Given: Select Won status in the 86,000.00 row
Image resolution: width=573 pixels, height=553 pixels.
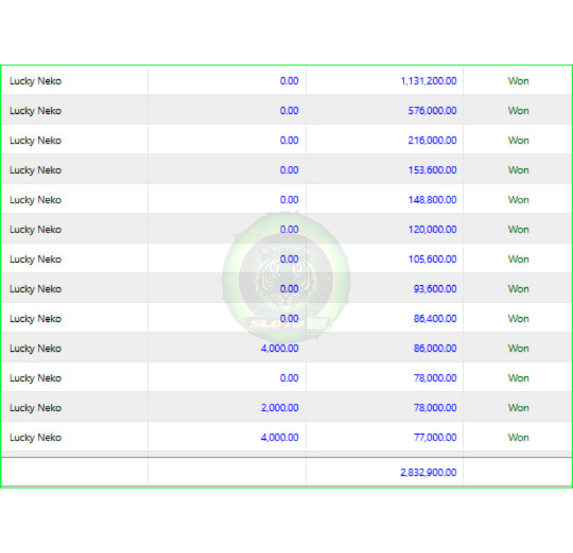Looking at the screenshot, I should click(518, 348).
